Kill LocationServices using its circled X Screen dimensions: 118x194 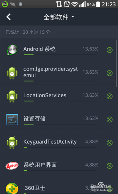click(x=110, y=96)
